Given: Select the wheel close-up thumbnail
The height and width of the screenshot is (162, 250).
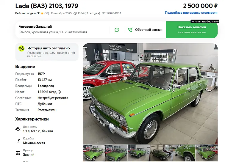Looking at the screenshot, I should [x=184, y=153].
